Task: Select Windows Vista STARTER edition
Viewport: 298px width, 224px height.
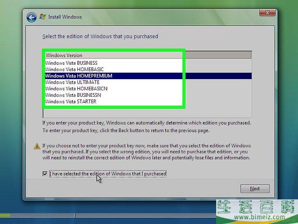Action: (x=148, y=101)
